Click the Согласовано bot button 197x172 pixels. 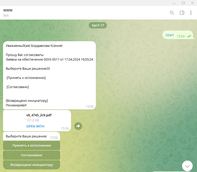(x=31, y=155)
